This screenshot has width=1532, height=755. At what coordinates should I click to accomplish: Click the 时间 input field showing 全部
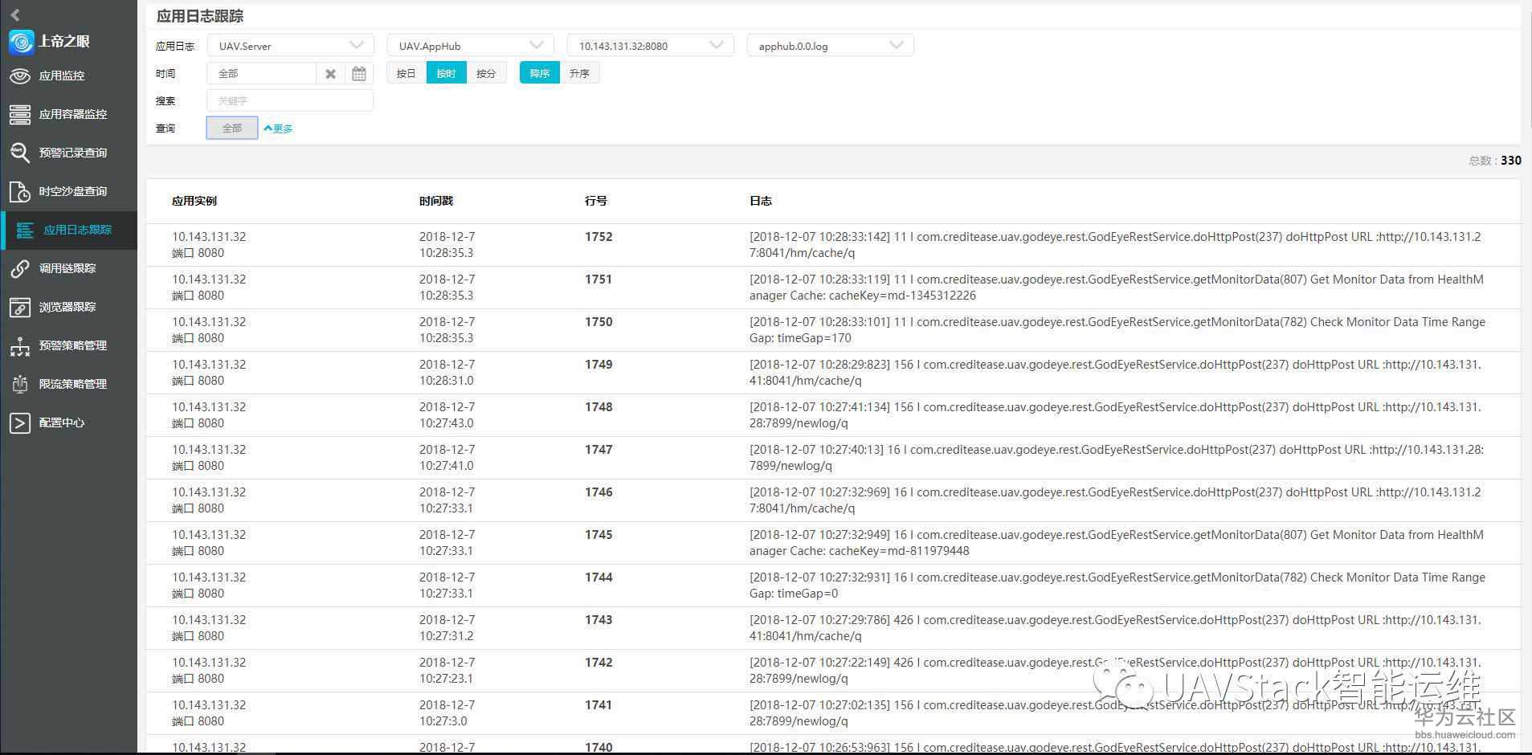coord(262,74)
